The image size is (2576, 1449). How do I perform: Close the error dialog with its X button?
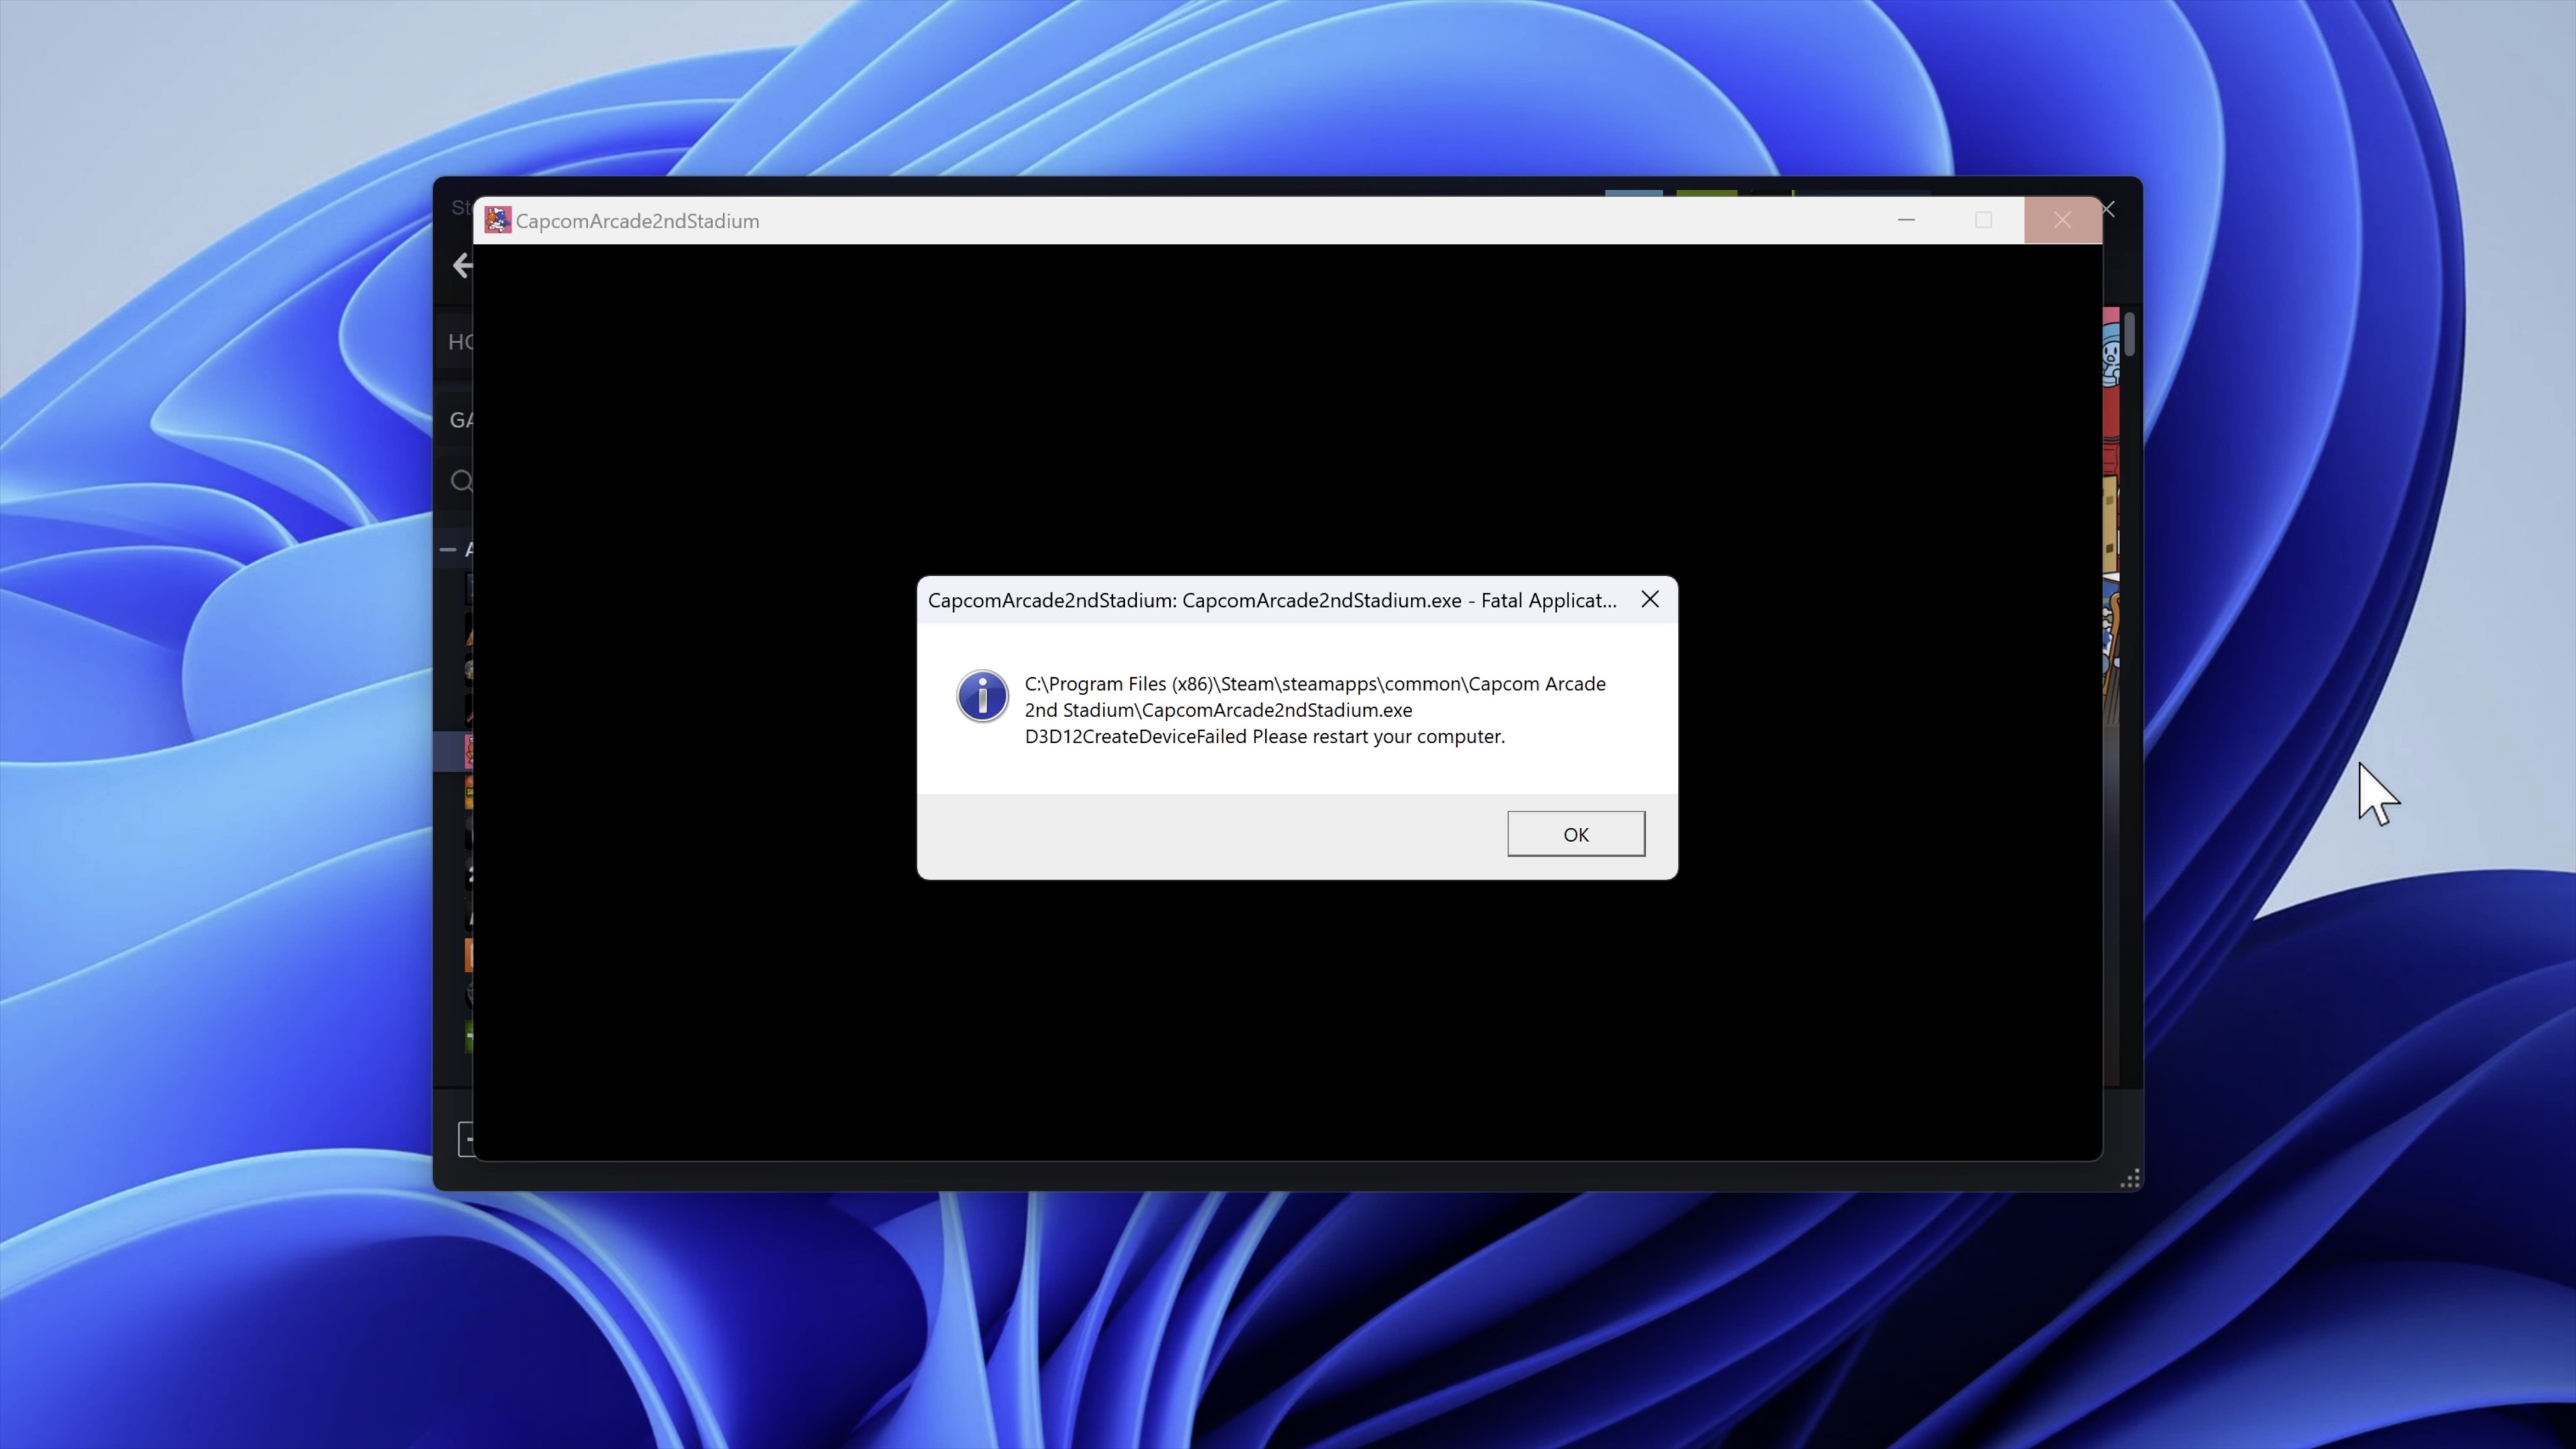pos(1650,599)
